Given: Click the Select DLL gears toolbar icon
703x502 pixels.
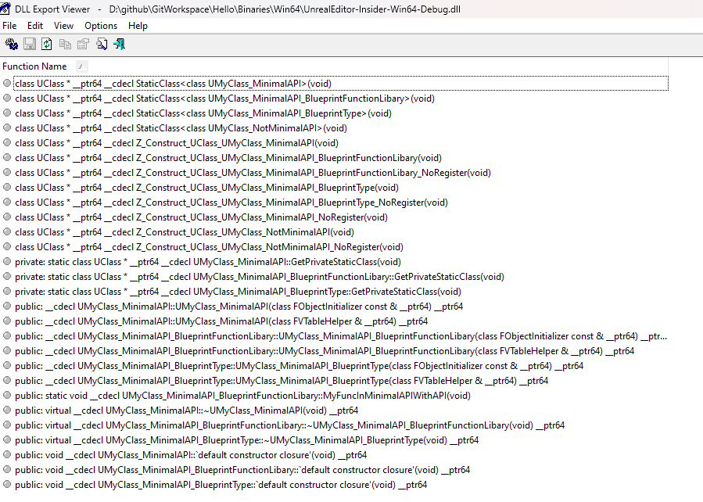Looking at the screenshot, I should point(11,45).
